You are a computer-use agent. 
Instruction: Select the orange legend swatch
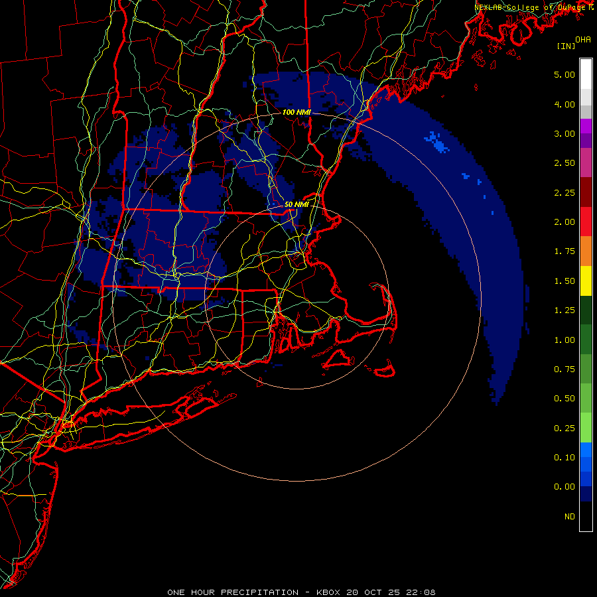[586, 251]
